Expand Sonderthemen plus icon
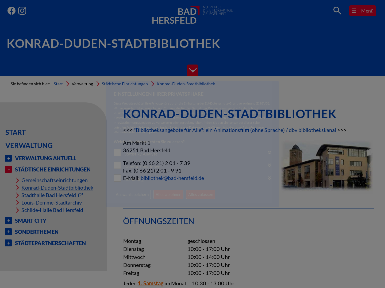The width and height of the screenshot is (385, 288). pos(9,232)
